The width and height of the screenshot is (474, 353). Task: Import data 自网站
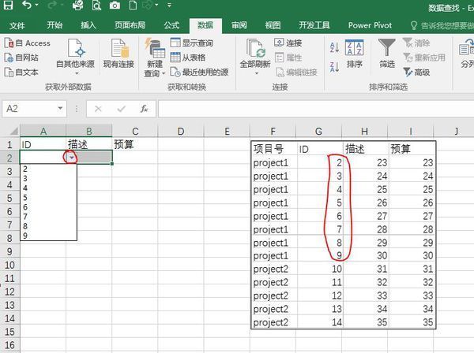pyautogui.click(x=21, y=58)
